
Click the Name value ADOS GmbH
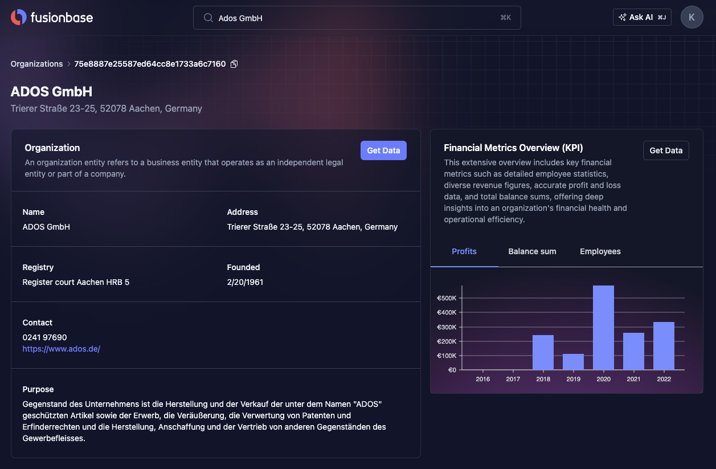point(46,227)
